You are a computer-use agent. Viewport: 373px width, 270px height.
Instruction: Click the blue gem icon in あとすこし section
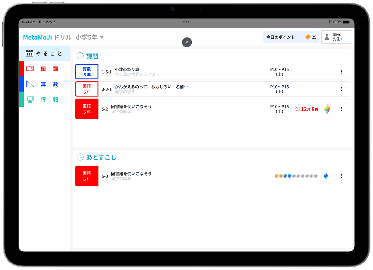[x=326, y=176]
